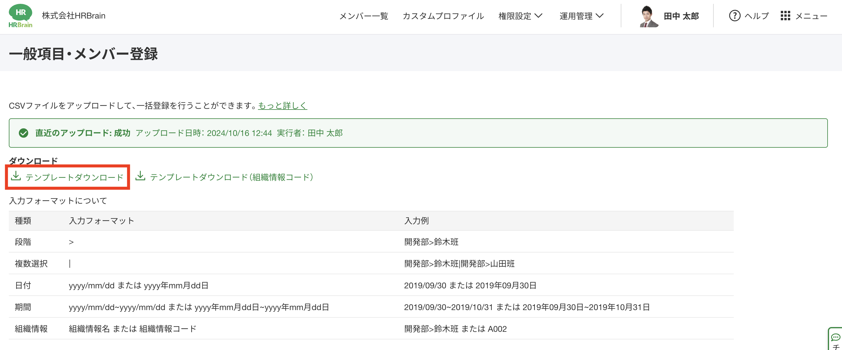Click the download icon for 組織情報コード template
The height and width of the screenshot is (350, 842).
click(x=140, y=176)
